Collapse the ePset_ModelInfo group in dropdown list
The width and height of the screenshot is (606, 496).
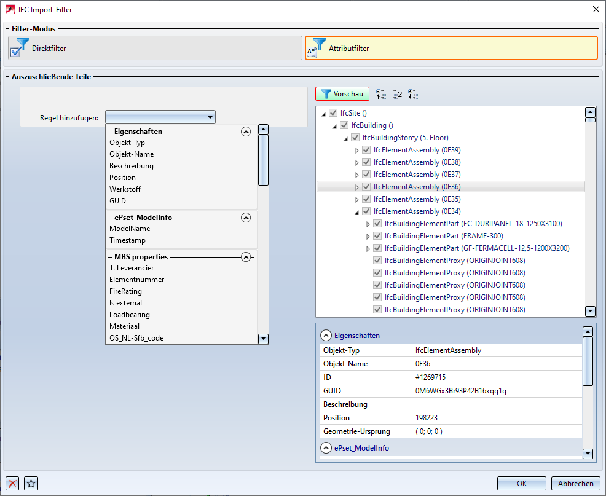click(246, 217)
